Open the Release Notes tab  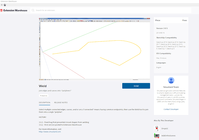coord(61,103)
